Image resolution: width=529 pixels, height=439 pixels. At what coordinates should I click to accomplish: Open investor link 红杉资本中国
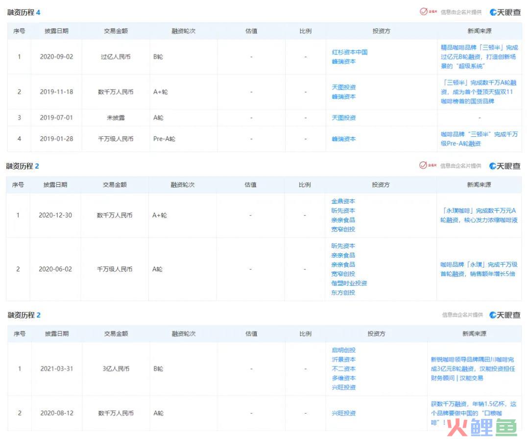[x=350, y=52]
